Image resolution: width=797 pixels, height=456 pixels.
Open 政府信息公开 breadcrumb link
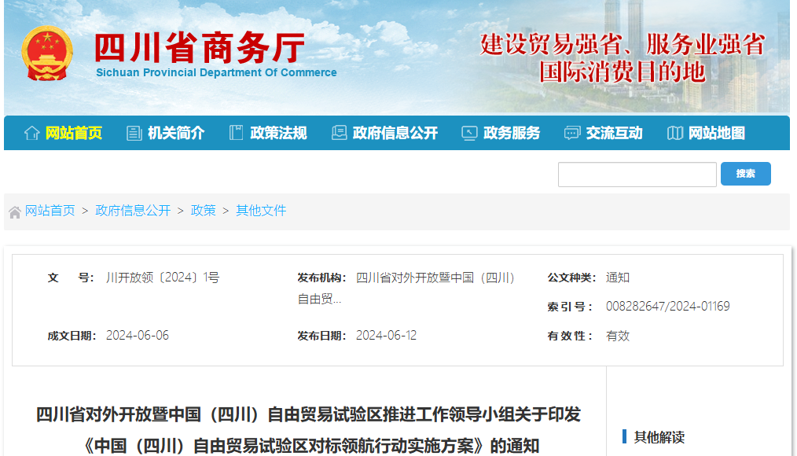[133, 211]
